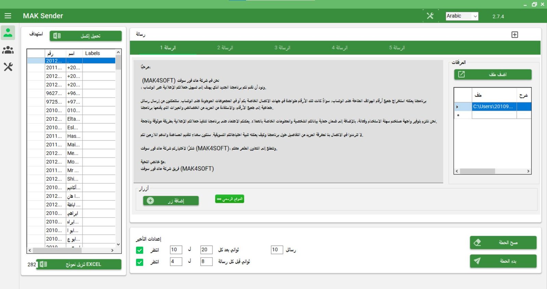Switch to message 5 tab
This screenshot has height=289, width=547.
click(397, 48)
